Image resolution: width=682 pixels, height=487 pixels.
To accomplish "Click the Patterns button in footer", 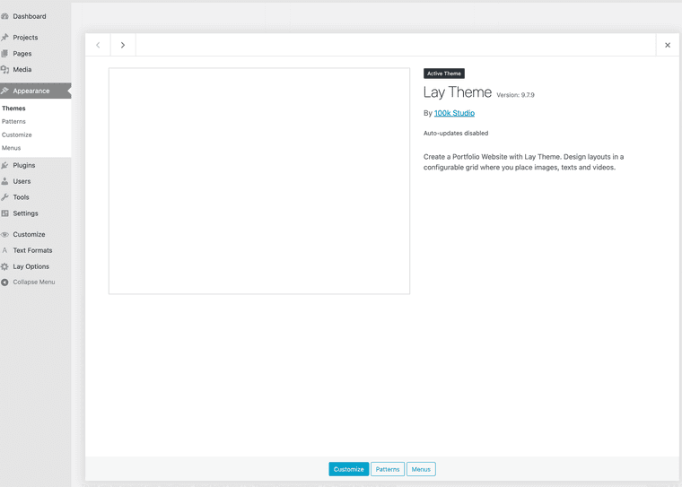I will 388,469.
